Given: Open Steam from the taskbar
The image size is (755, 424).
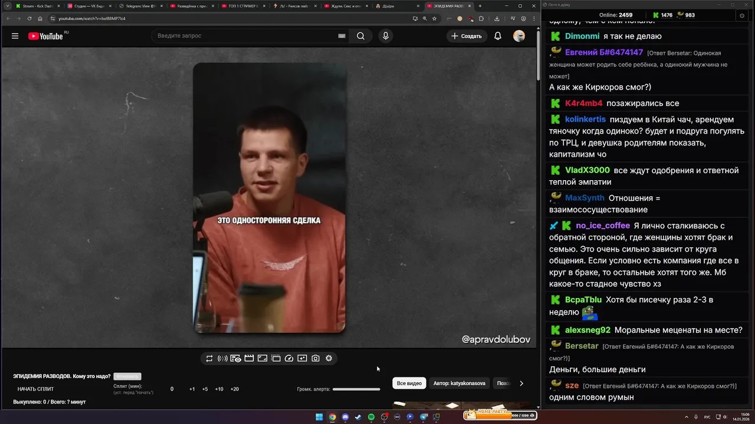Looking at the screenshot, I should pyautogui.click(x=358, y=417).
